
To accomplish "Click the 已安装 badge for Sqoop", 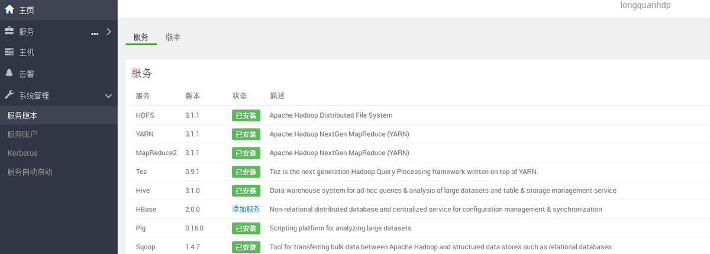I will click(x=246, y=247).
